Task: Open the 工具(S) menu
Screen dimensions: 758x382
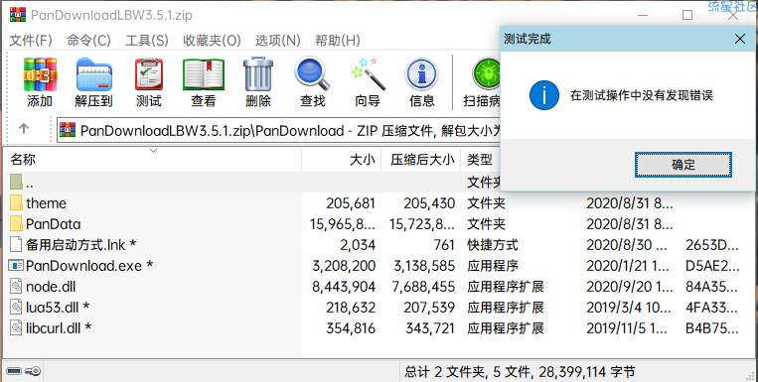Action: tap(147, 40)
